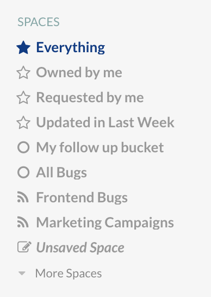Expand the More Spaces arrow
Image resolution: width=211 pixels, height=297 pixels.
pyautogui.click(x=22, y=273)
